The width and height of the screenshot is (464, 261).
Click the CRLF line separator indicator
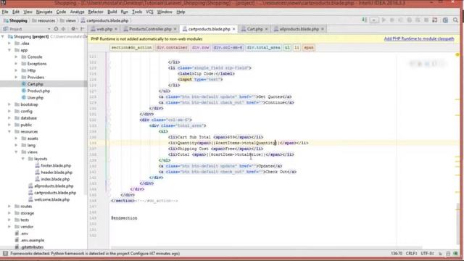(411, 254)
